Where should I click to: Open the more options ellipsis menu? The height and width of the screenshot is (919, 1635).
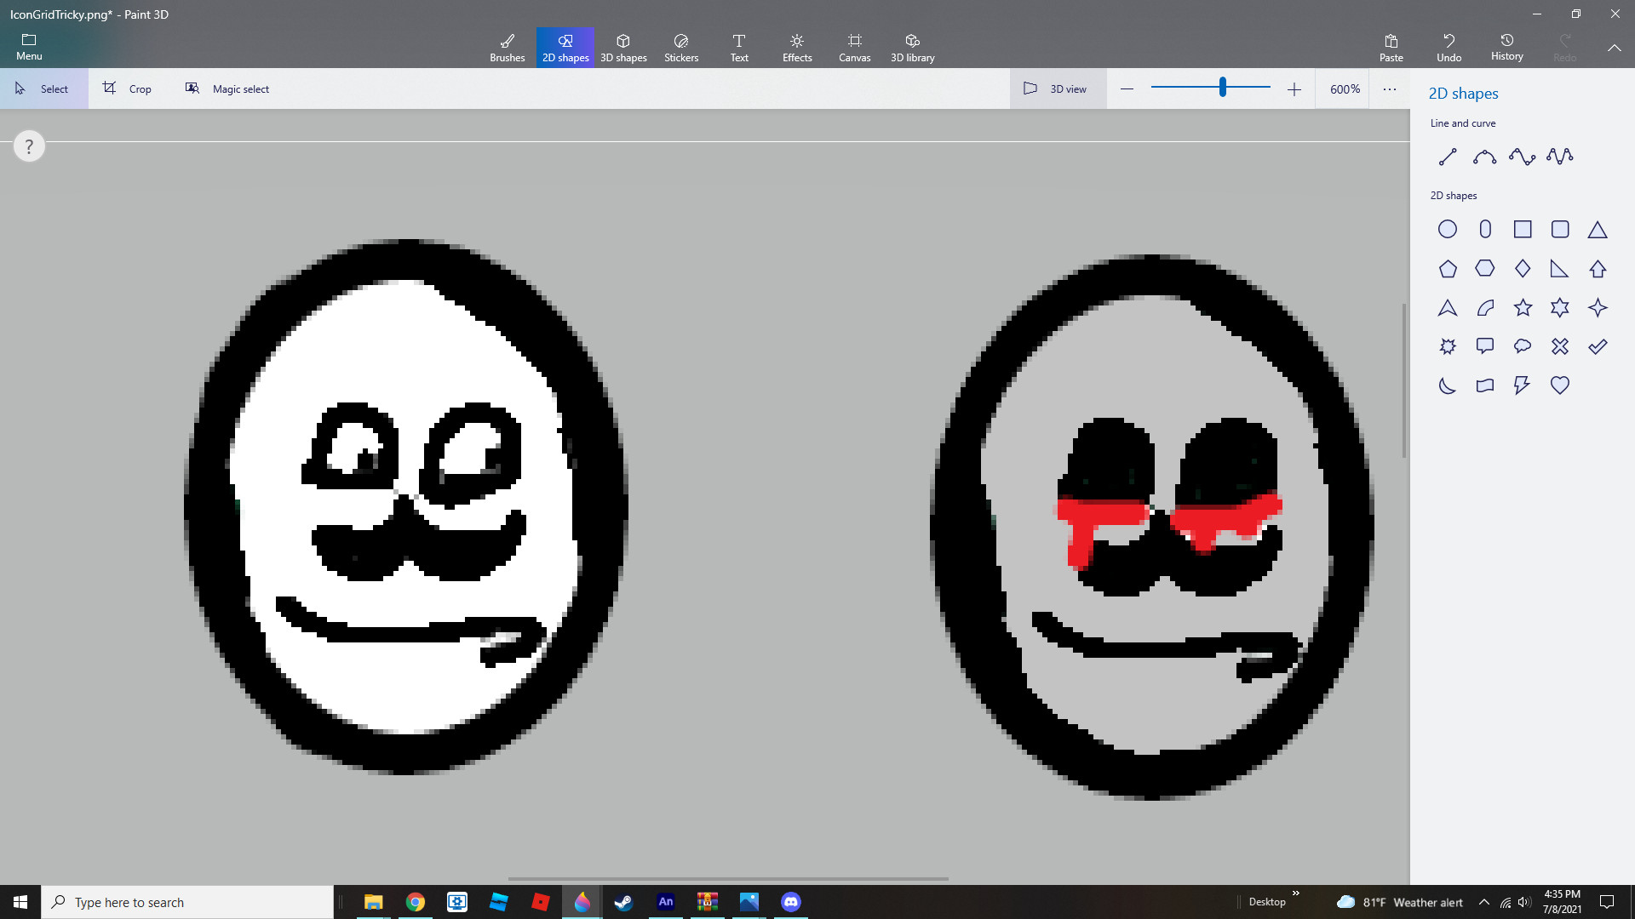click(1389, 88)
